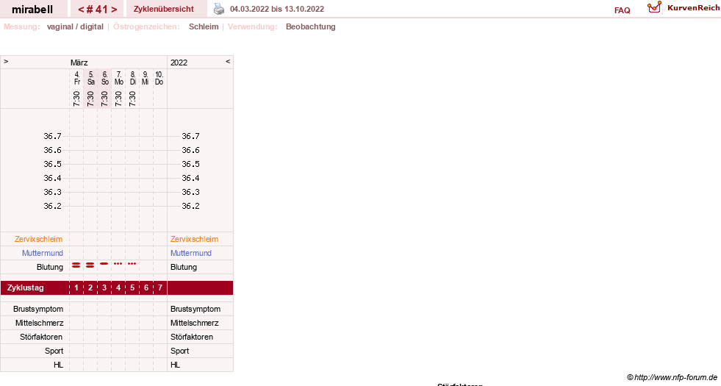Click the right 36.2 temperature axis label

(190, 206)
